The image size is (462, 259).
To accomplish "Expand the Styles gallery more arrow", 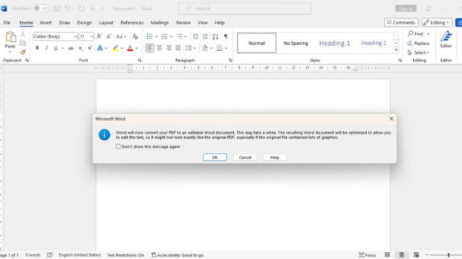I will (396, 50).
